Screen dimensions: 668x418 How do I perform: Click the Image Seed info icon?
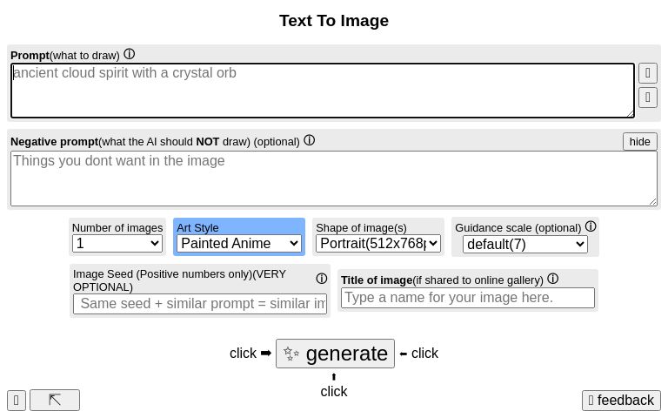(321, 279)
